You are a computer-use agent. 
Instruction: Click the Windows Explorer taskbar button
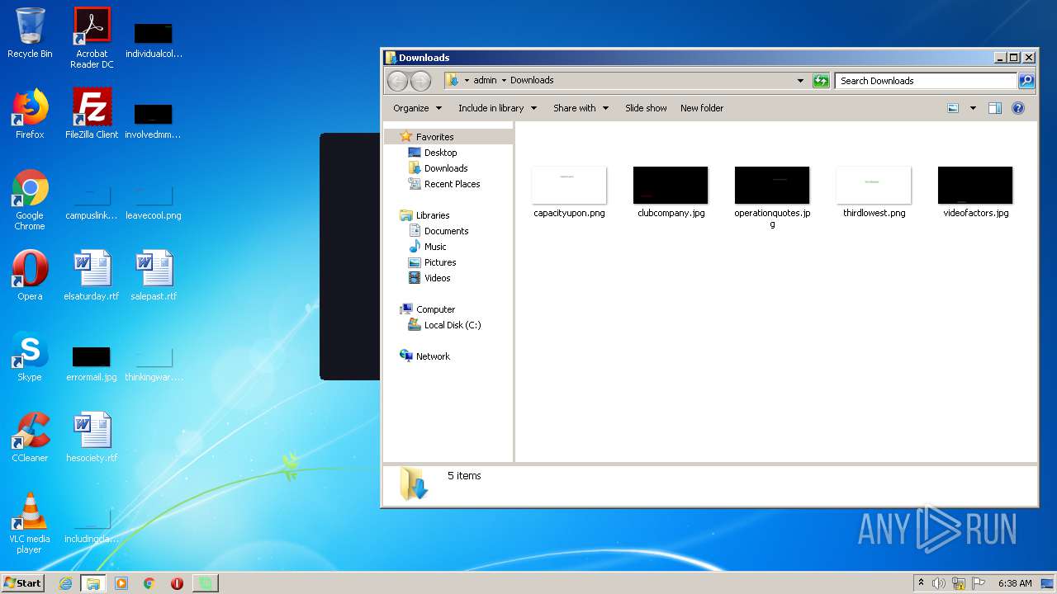tap(92, 583)
